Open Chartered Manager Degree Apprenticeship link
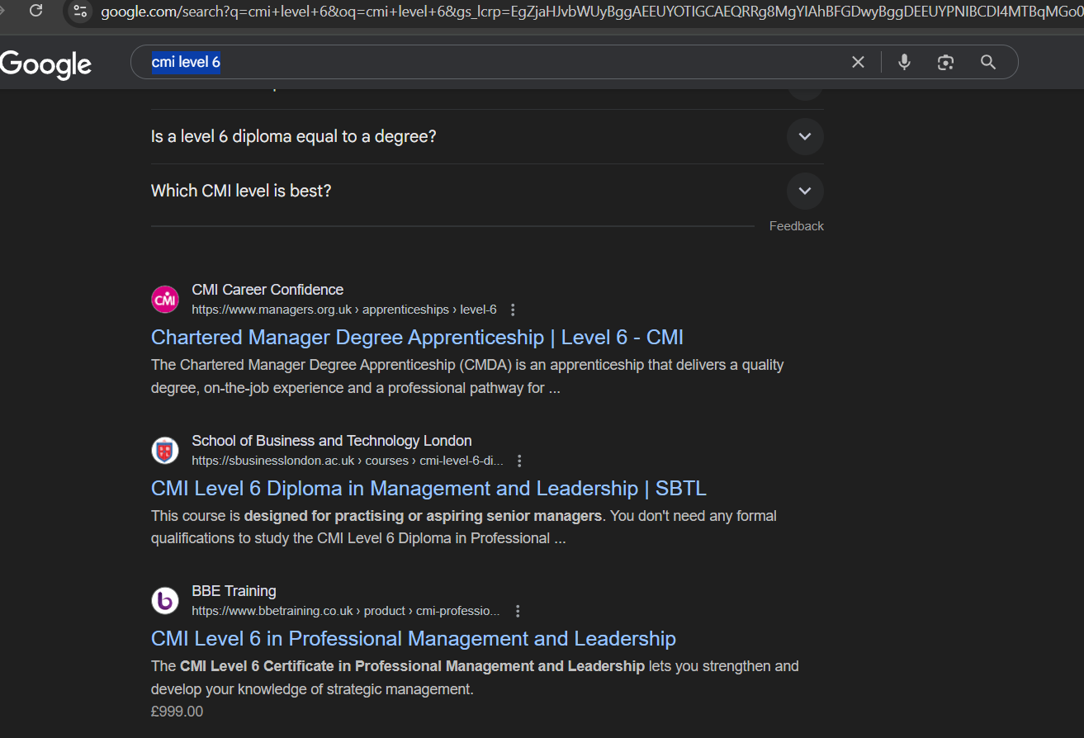 click(x=417, y=338)
